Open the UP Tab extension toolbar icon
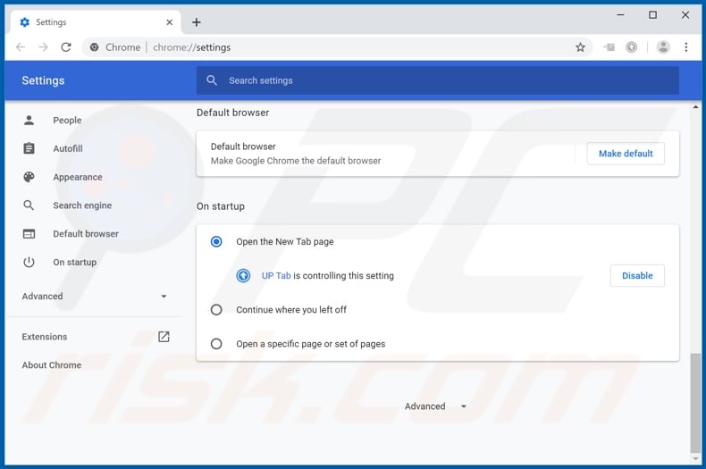Image resolution: width=706 pixels, height=469 pixels. 632,47
